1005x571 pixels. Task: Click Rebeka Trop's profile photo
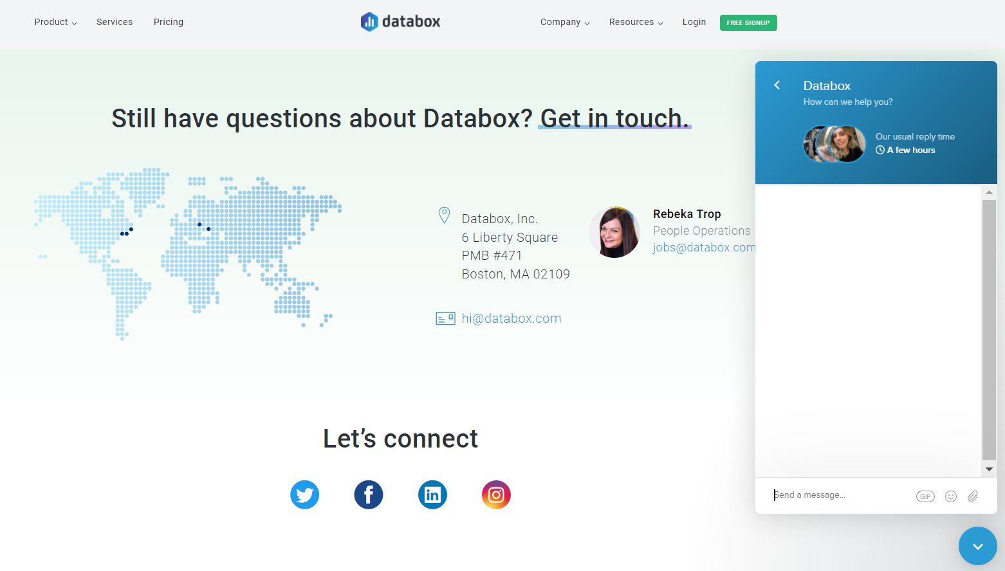[x=615, y=232]
